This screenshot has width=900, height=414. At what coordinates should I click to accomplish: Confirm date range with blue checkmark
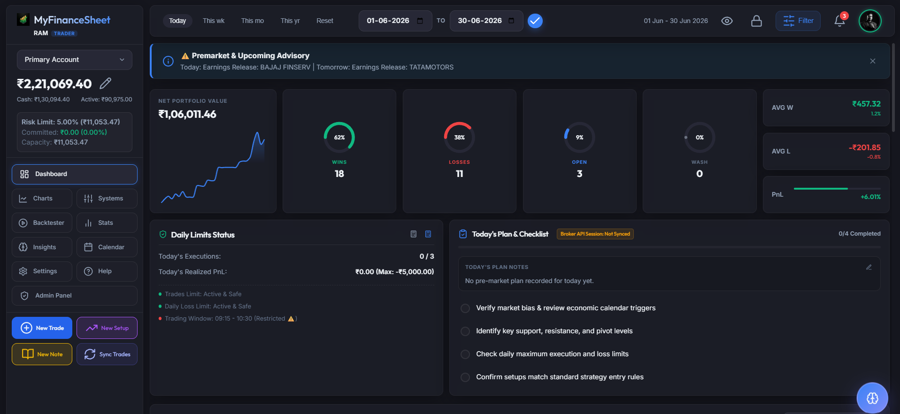point(535,21)
